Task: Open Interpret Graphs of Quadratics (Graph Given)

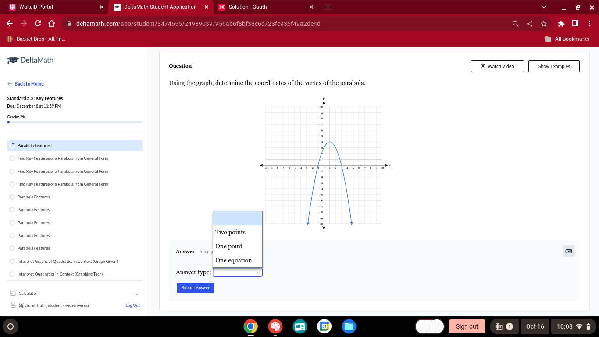Action: (x=68, y=262)
